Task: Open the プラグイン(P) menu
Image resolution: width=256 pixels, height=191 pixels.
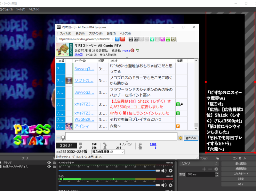Action: click(x=96, y=33)
